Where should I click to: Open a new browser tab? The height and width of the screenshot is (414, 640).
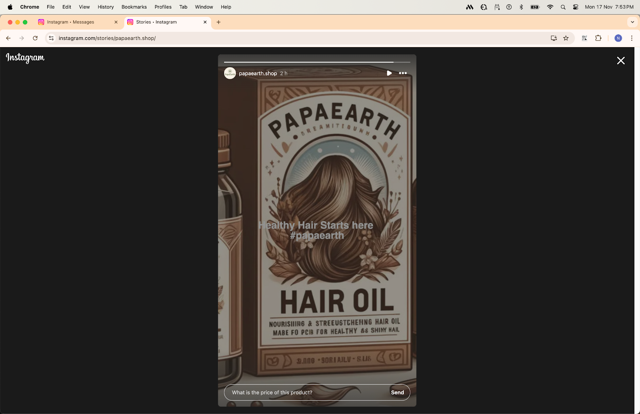pos(218,22)
